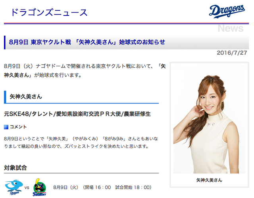
Task: Click photo caption 矢神久美さん below the portrait
Action: [x=209, y=180]
